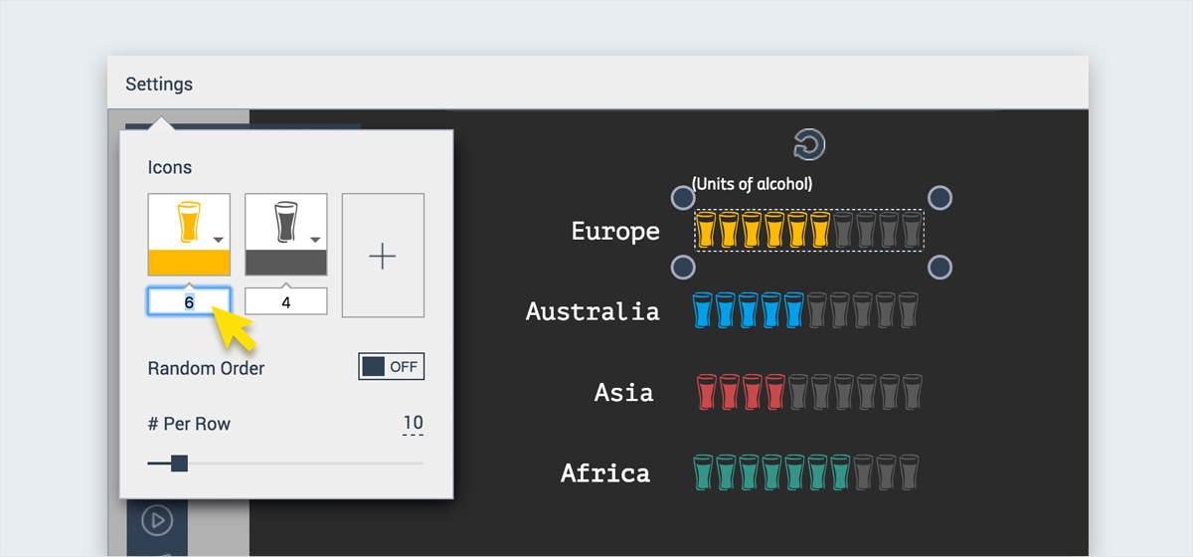Click the icon count field showing 4
Viewport: 1193px width, 557px height.
tap(286, 302)
